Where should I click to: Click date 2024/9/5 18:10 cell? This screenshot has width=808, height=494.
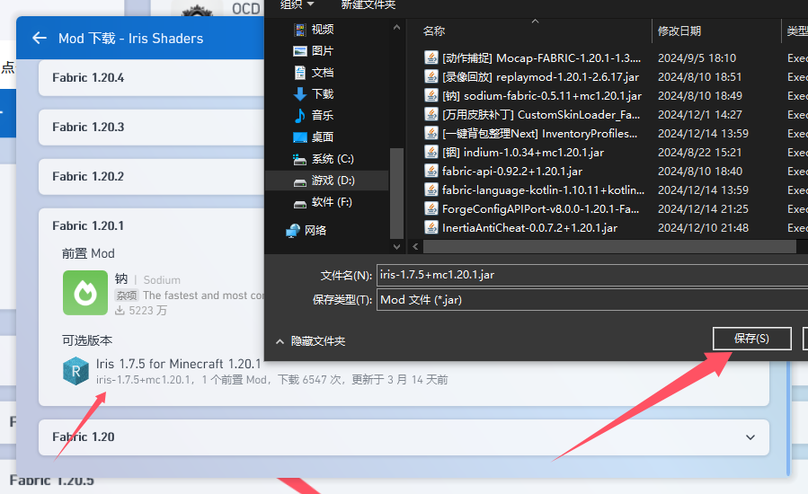697,58
